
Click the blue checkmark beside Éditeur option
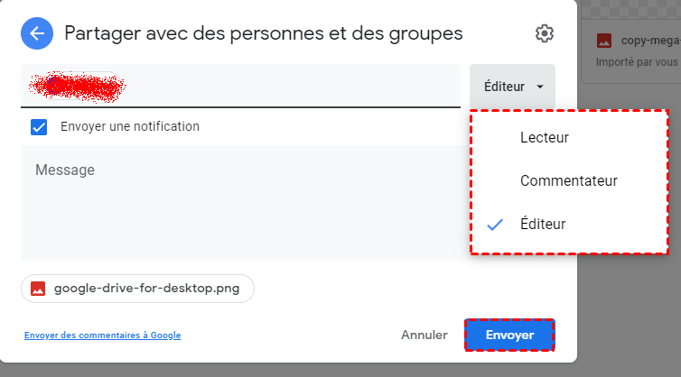click(x=495, y=225)
